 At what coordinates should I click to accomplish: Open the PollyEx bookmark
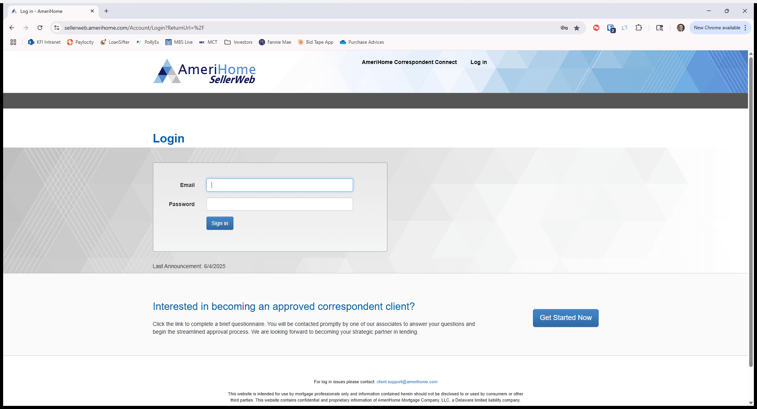tap(147, 42)
